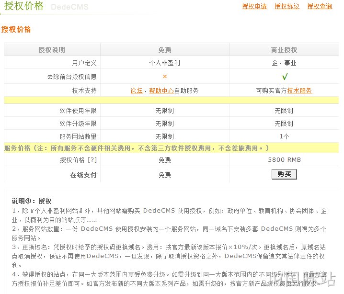Click the 免费 column header
Screen dimensions: 344x294
(x=165, y=50)
